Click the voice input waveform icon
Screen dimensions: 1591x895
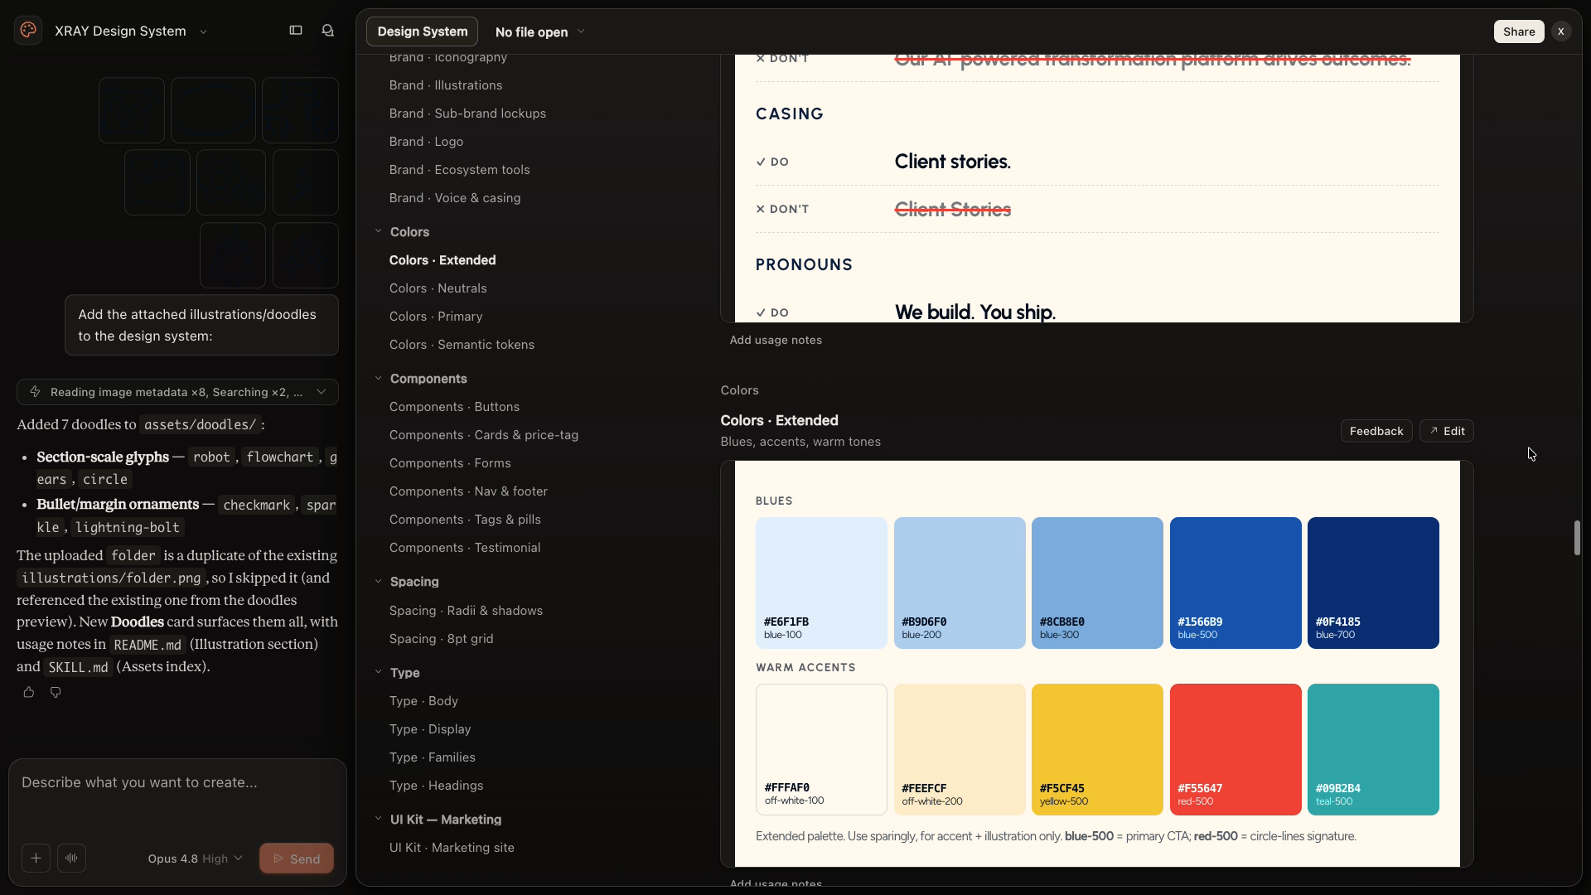pyautogui.click(x=71, y=859)
